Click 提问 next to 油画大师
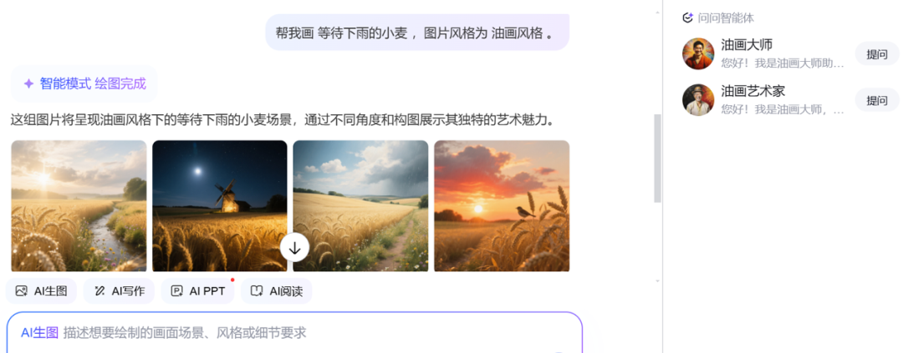903x353 pixels. (876, 54)
